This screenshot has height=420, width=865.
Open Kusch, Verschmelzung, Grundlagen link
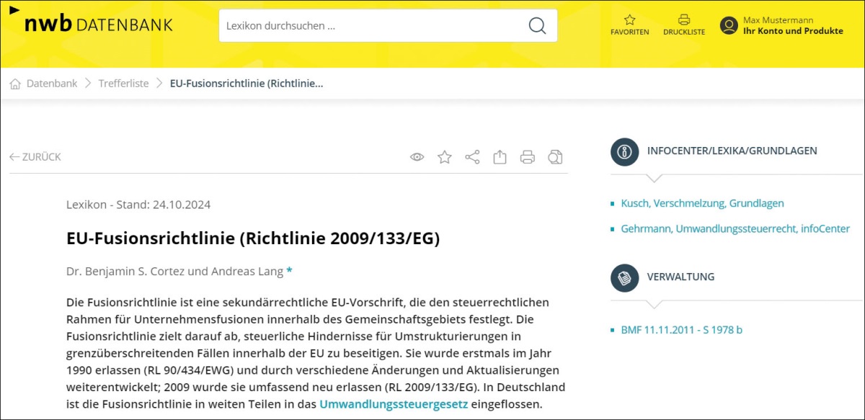[702, 204]
